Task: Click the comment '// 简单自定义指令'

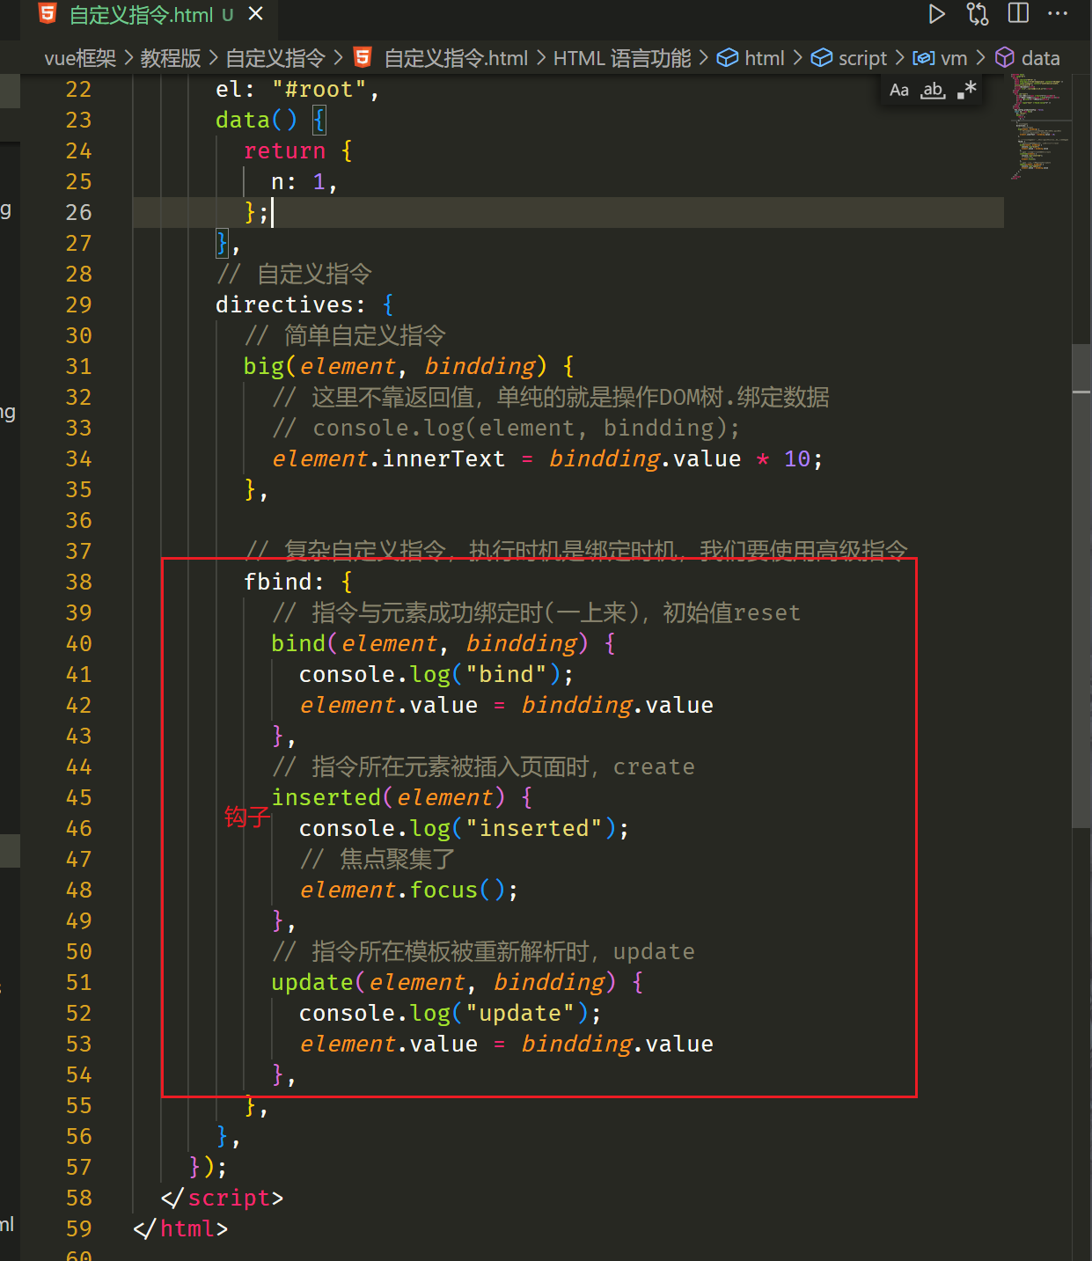Action: click(x=345, y=335)
